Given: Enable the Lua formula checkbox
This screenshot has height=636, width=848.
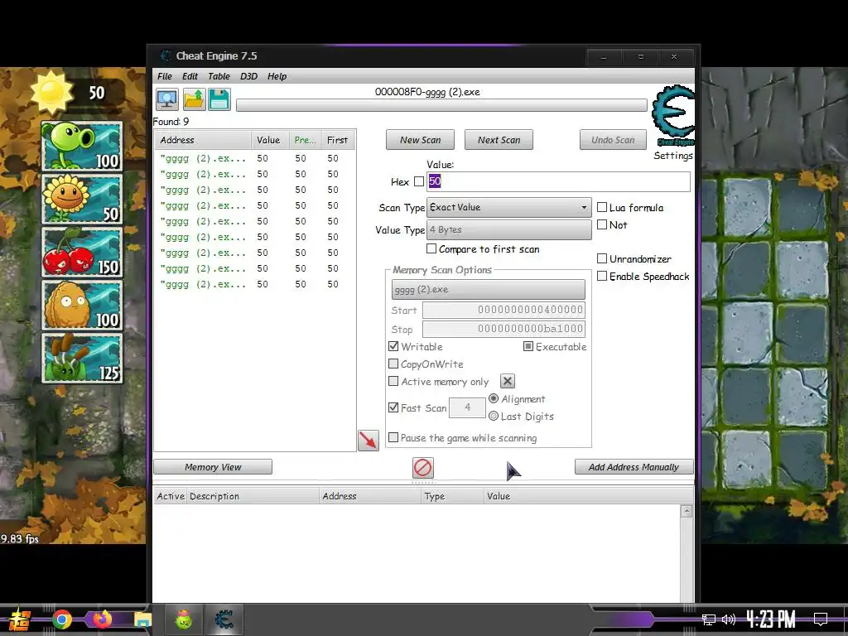Looking at the screenshot, I should (x=602, y=207).
